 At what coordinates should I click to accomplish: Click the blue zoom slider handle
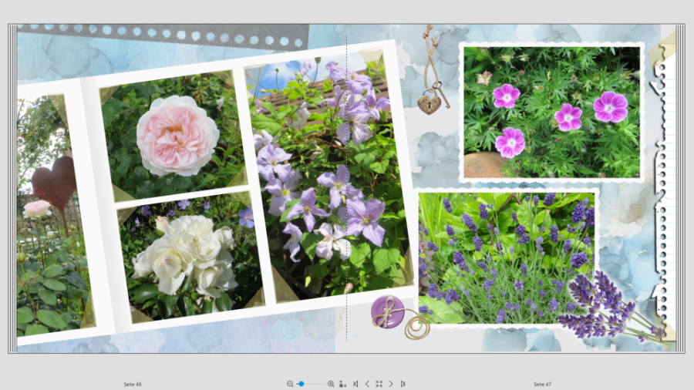pyautogui.click(x=302, y=384)
